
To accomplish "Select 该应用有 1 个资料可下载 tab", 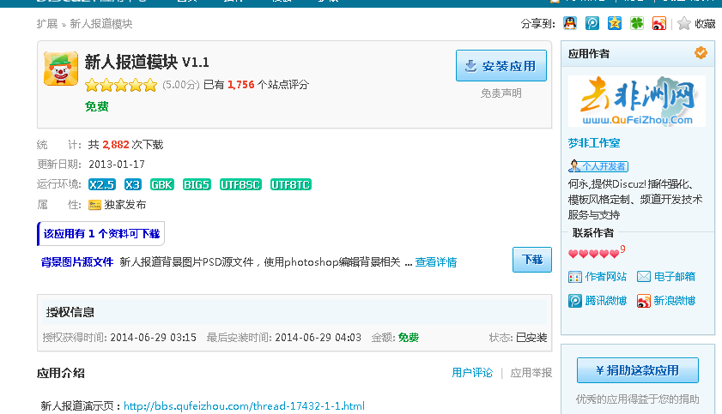I will [x=100, y=234].
